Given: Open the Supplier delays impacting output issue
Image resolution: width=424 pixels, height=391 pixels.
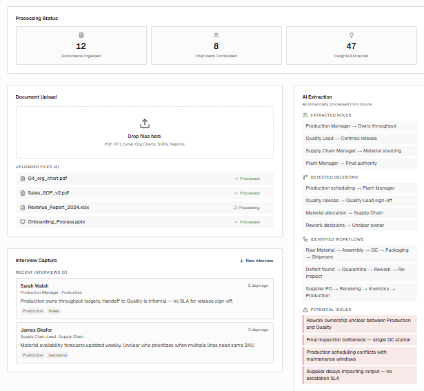Looking at the screenshot, I should (360, 375).
